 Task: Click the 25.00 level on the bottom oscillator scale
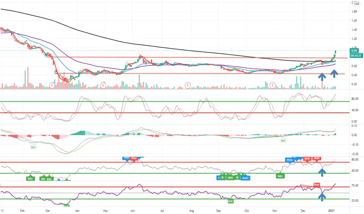pyautogui.click(x=355, y=201)
